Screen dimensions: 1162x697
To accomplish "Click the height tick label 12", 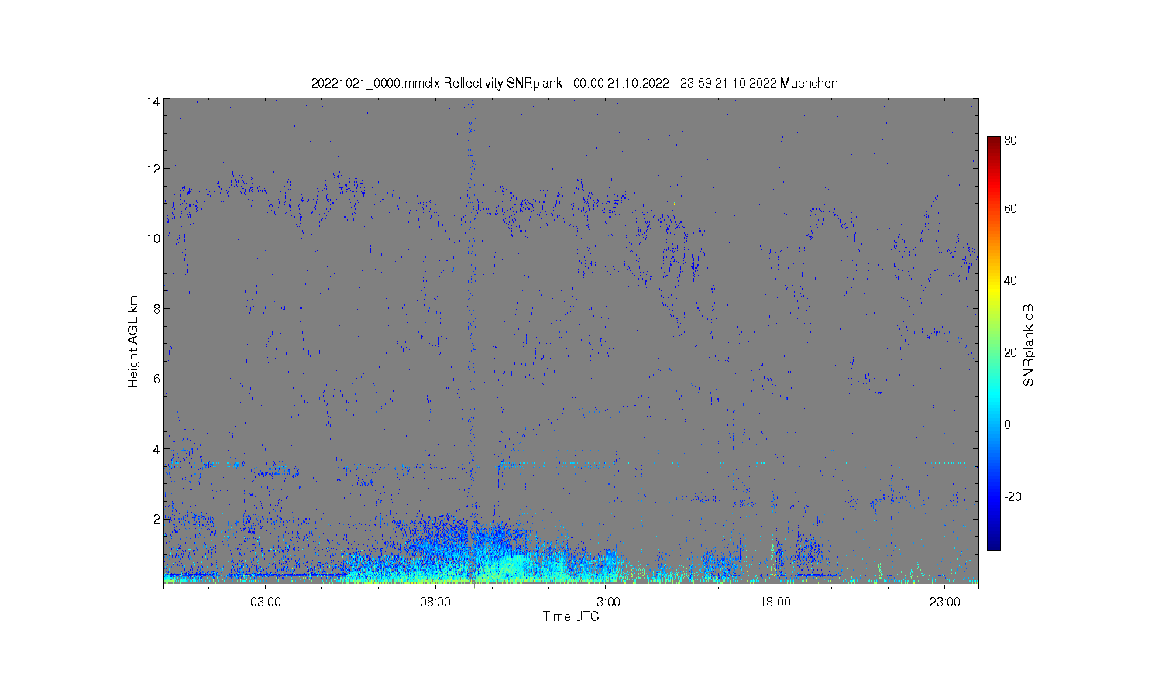I will 153,169.
